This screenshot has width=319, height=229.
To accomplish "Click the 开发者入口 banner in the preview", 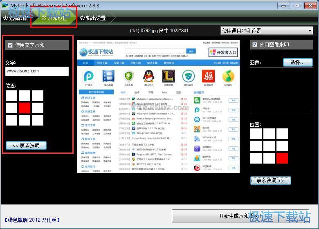I will click(x=223, y=52).
